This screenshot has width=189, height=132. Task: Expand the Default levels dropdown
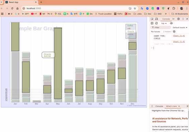coord(180,27)
